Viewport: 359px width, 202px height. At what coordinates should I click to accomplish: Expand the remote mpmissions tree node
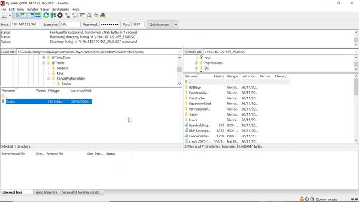tap(196, 63)
